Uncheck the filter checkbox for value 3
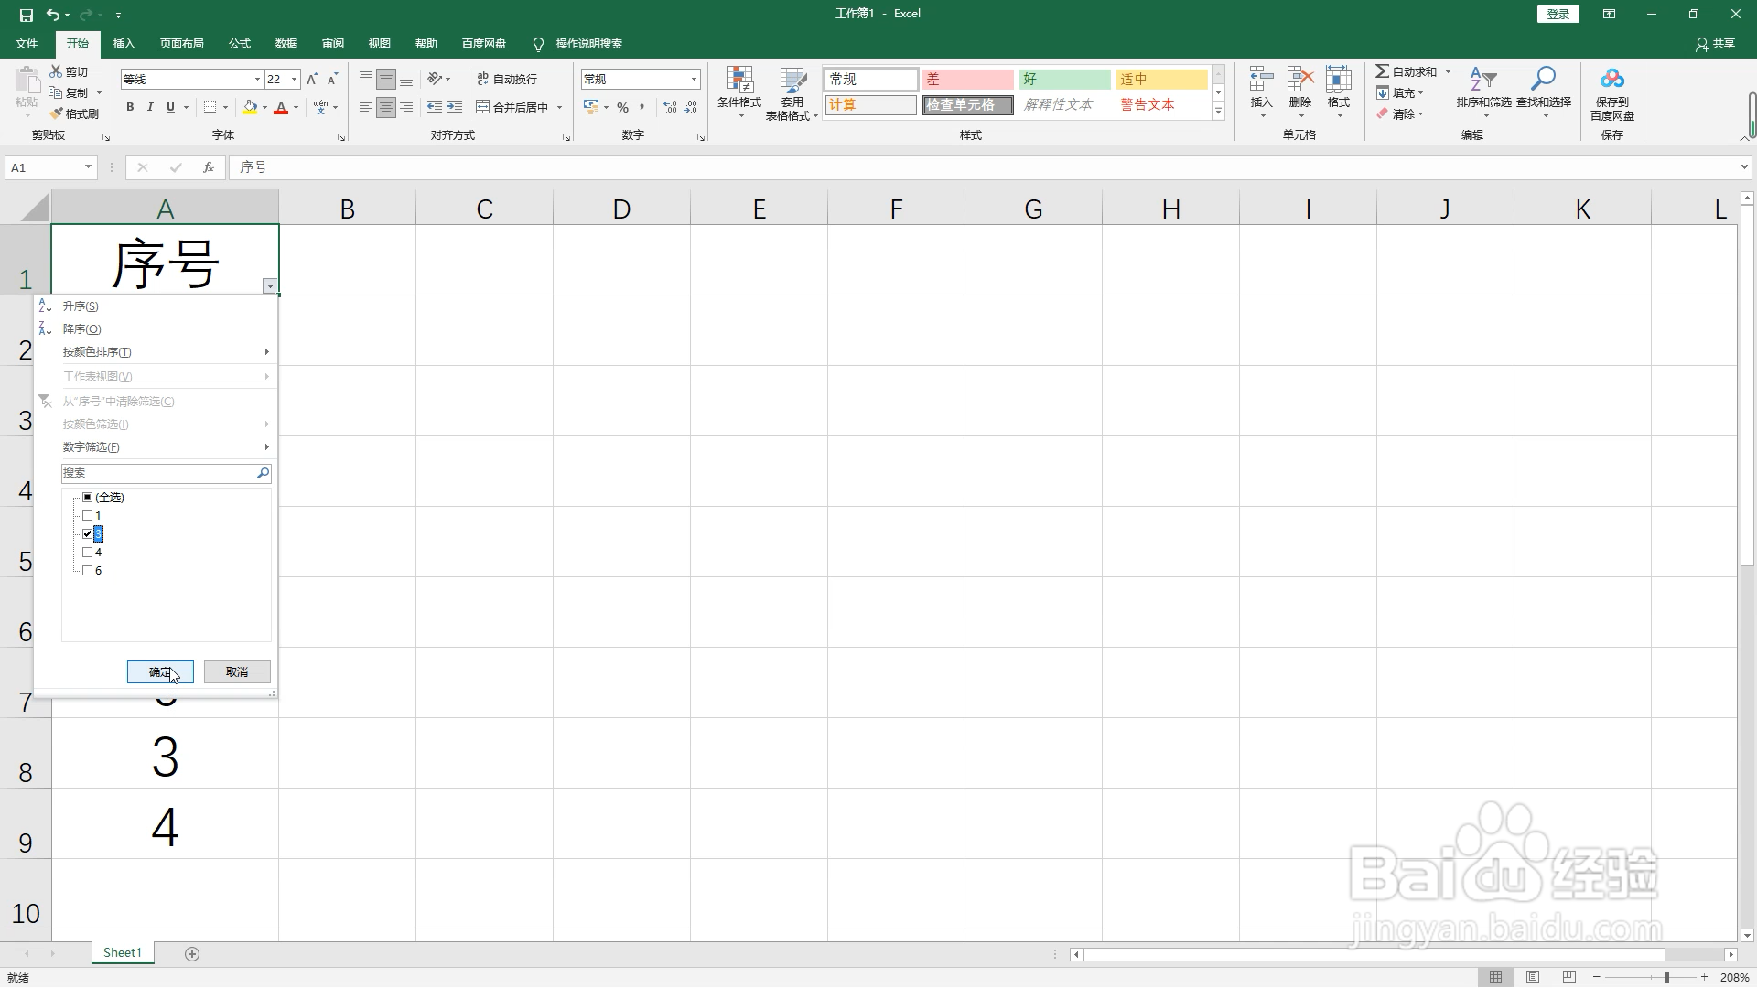The width and height of the screenshot is (1757, 988). pyautogui.click(x=88, y=534)
